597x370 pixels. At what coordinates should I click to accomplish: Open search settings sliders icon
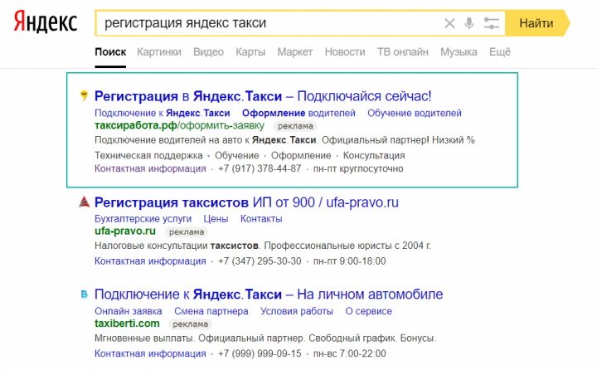pyautogui.click(x=491, y=23)
